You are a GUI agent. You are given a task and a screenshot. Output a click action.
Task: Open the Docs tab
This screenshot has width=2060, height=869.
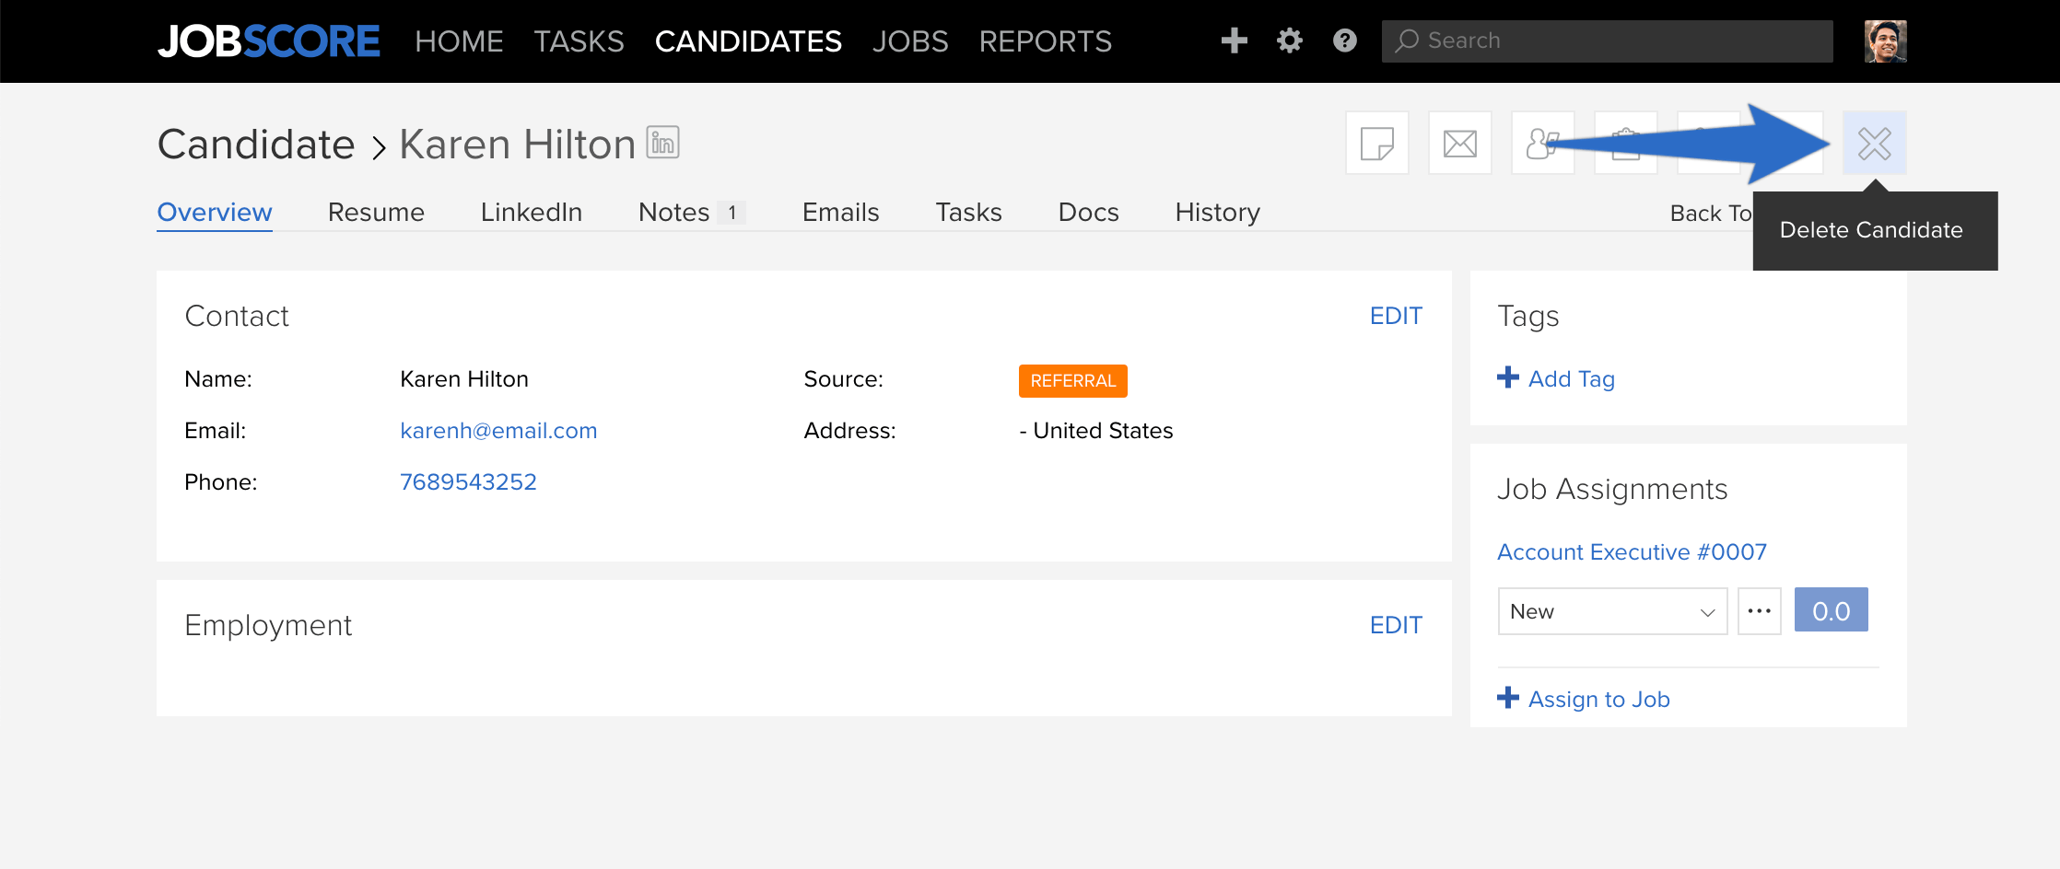pos(1088,213)
